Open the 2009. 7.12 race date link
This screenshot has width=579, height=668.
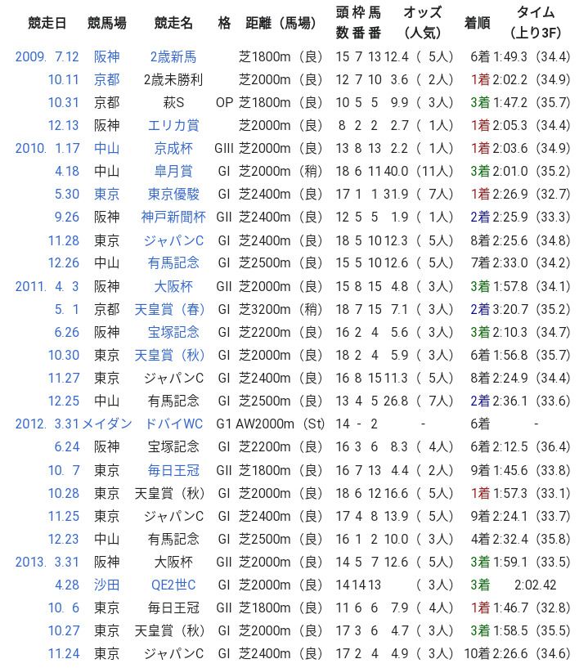click(x=47, y=56)
